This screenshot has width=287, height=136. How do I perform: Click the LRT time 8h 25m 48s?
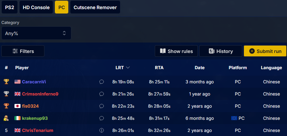pos(123,118)
